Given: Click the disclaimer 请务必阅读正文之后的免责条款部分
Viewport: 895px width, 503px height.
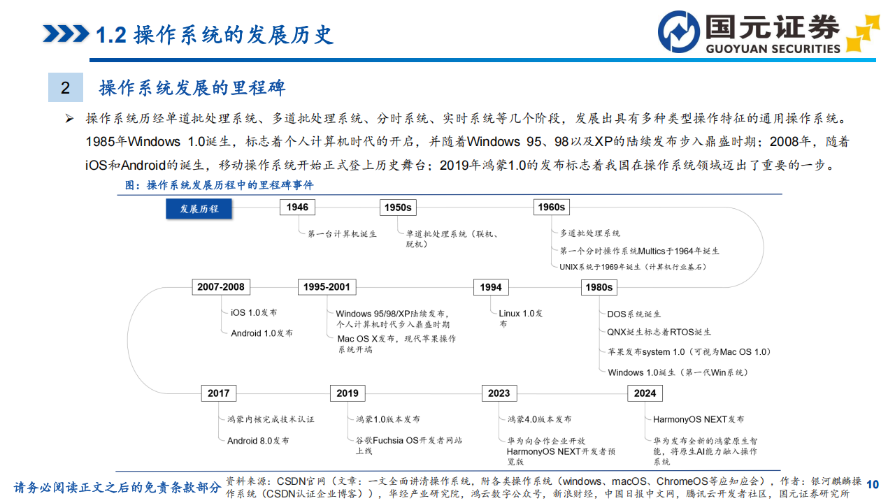Looking at the screenshot, I should coord(117,487).
